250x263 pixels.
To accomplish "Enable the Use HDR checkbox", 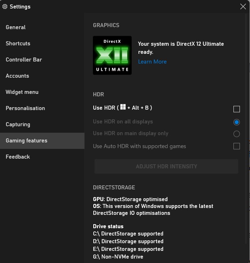I will coord(236,109).
